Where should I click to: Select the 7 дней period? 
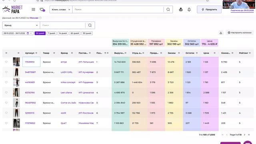click(x=52, y=33)
